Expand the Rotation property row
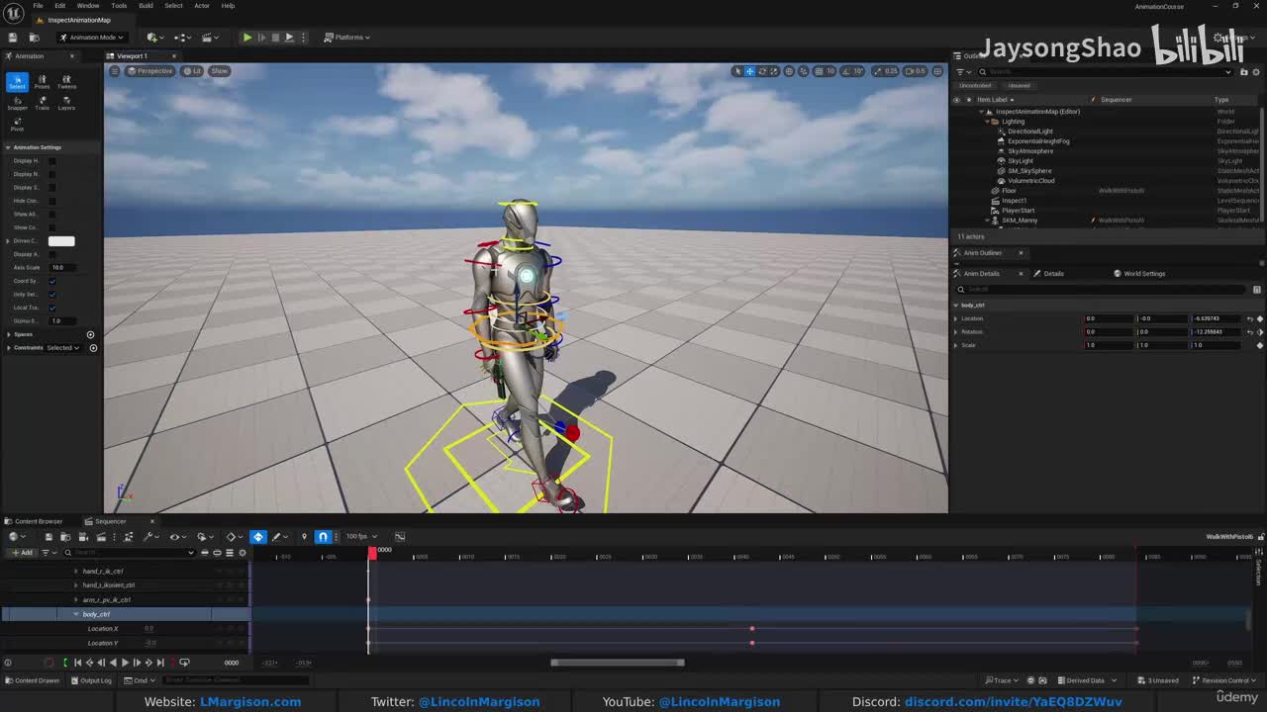This screenshot has width=1267, height=712. (955, 332)
